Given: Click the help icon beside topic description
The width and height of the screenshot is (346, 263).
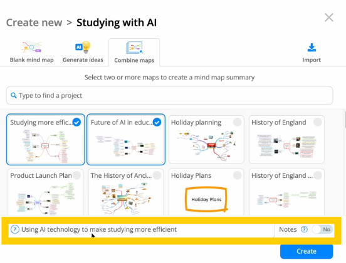Looking at the screenshot, I should tap(15, 229).
